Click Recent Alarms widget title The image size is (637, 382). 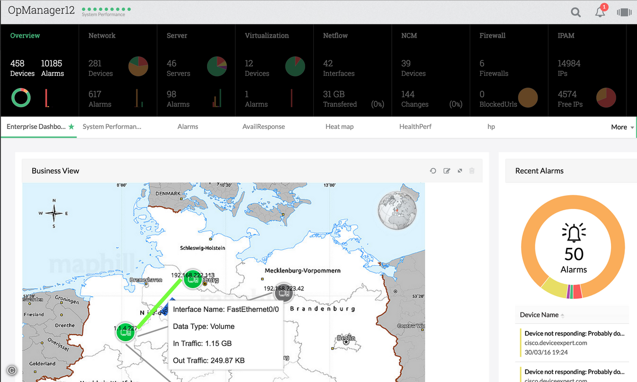tap(539, 171)
